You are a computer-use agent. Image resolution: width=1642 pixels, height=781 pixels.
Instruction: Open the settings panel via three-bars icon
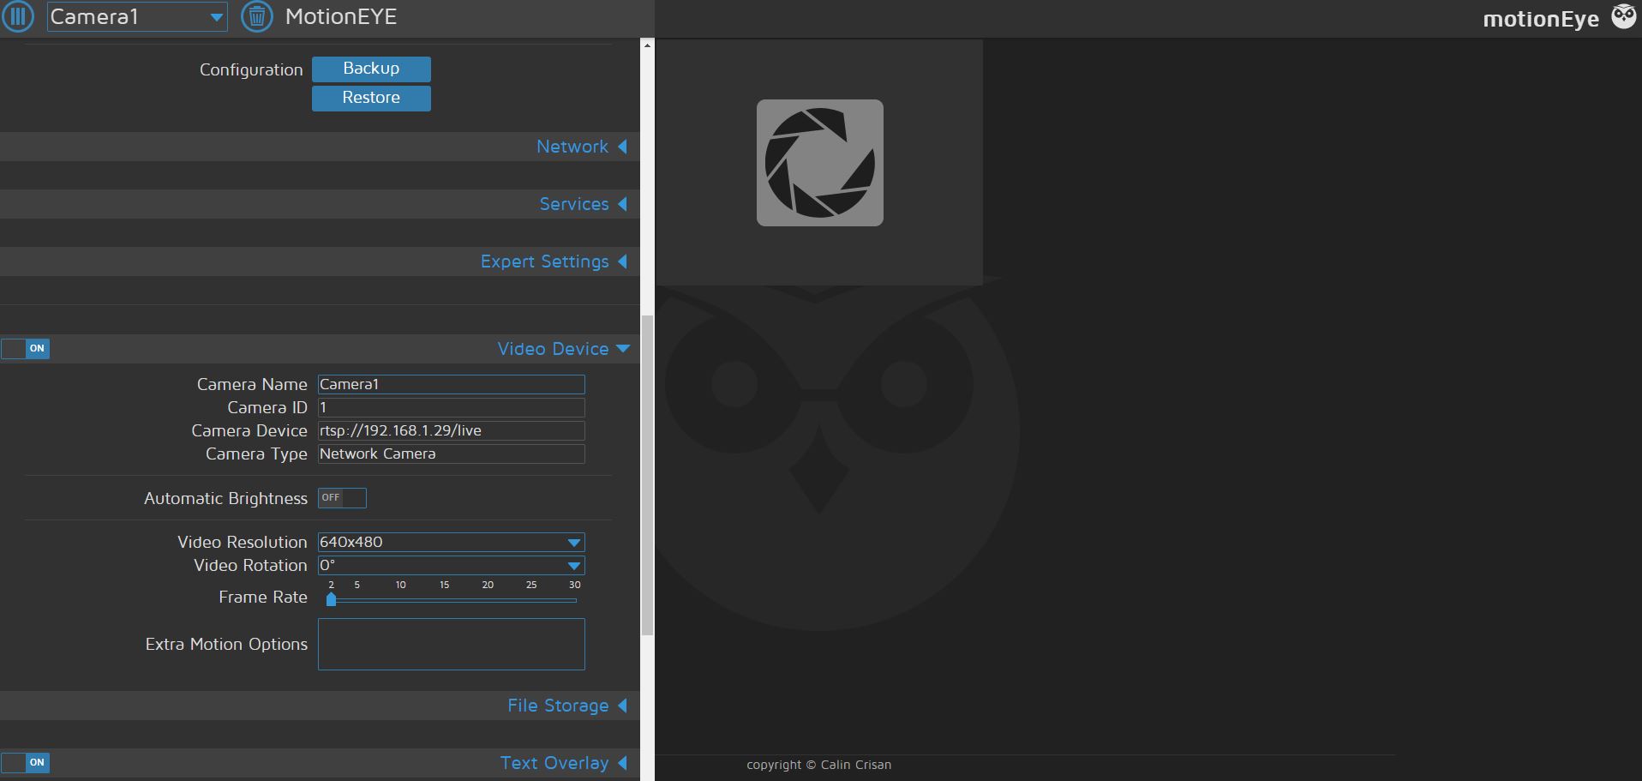point(18,16)
